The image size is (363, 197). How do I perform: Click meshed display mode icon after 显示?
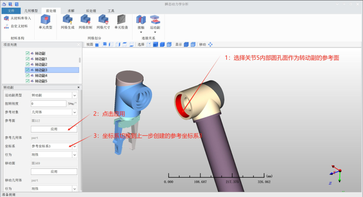pos(193,44)
